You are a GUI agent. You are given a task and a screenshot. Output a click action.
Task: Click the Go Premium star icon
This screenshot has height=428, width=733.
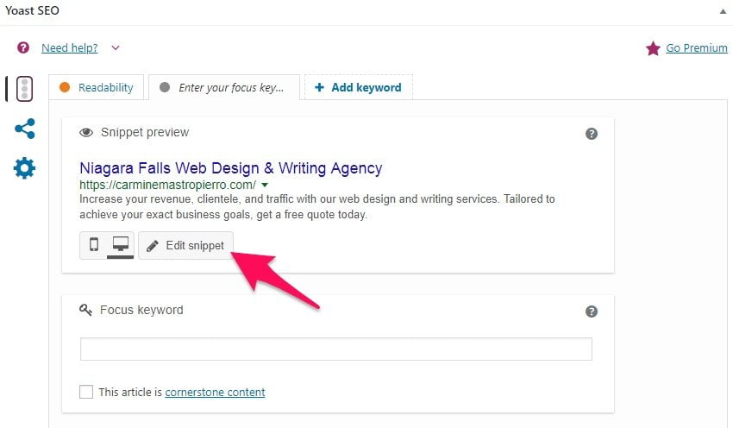coord(653,48)
